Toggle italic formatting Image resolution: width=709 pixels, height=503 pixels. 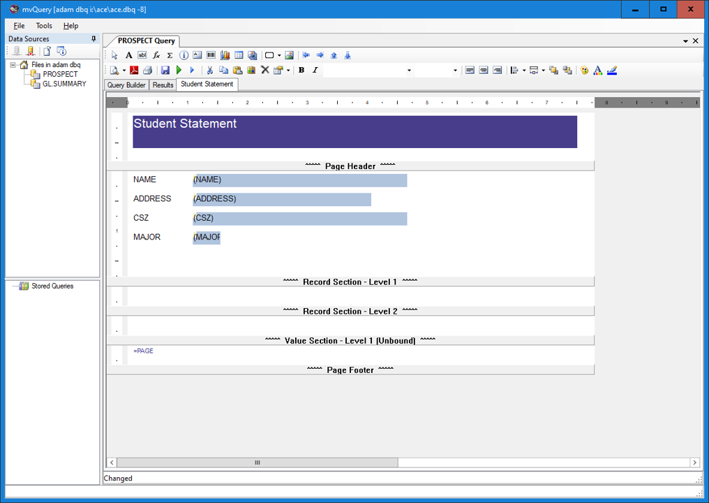315,71
